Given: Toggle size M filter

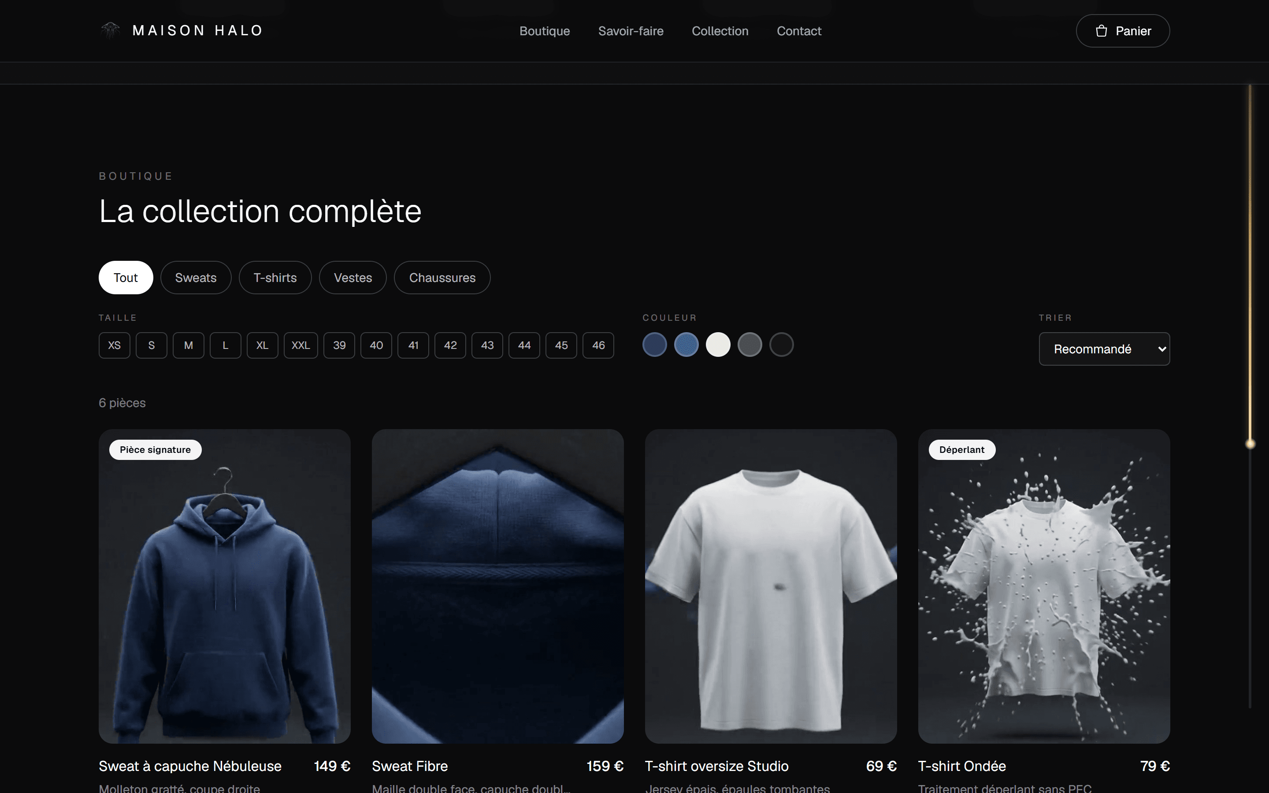Looking at the screenshot, I should pos(188,345).
